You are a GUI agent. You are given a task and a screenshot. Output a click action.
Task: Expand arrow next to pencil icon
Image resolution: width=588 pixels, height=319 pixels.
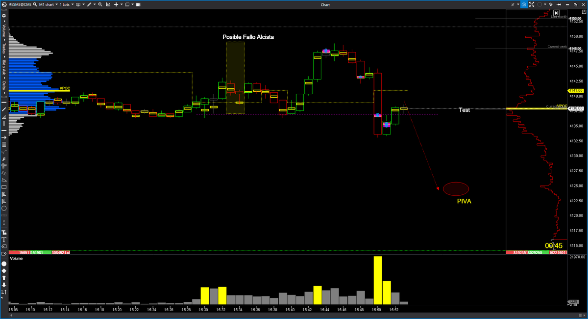tap(95, 4)
